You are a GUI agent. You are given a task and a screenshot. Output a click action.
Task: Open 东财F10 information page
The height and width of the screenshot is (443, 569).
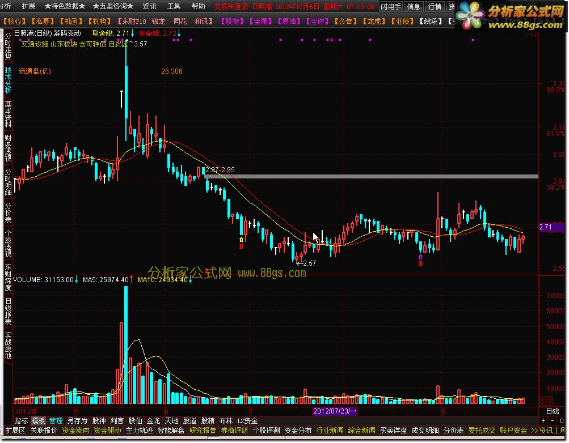pyautogui.click(x=131, y=22)
